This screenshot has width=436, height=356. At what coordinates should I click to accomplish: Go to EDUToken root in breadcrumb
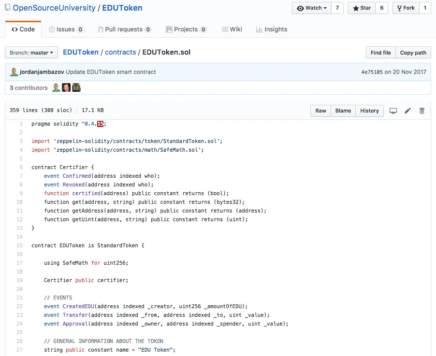pyautogui.click(x=81, y=52)
